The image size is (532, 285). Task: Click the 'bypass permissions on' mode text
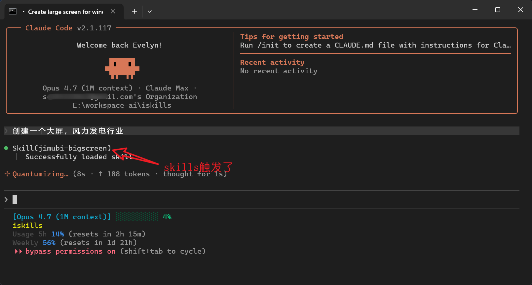pos(70,252)
